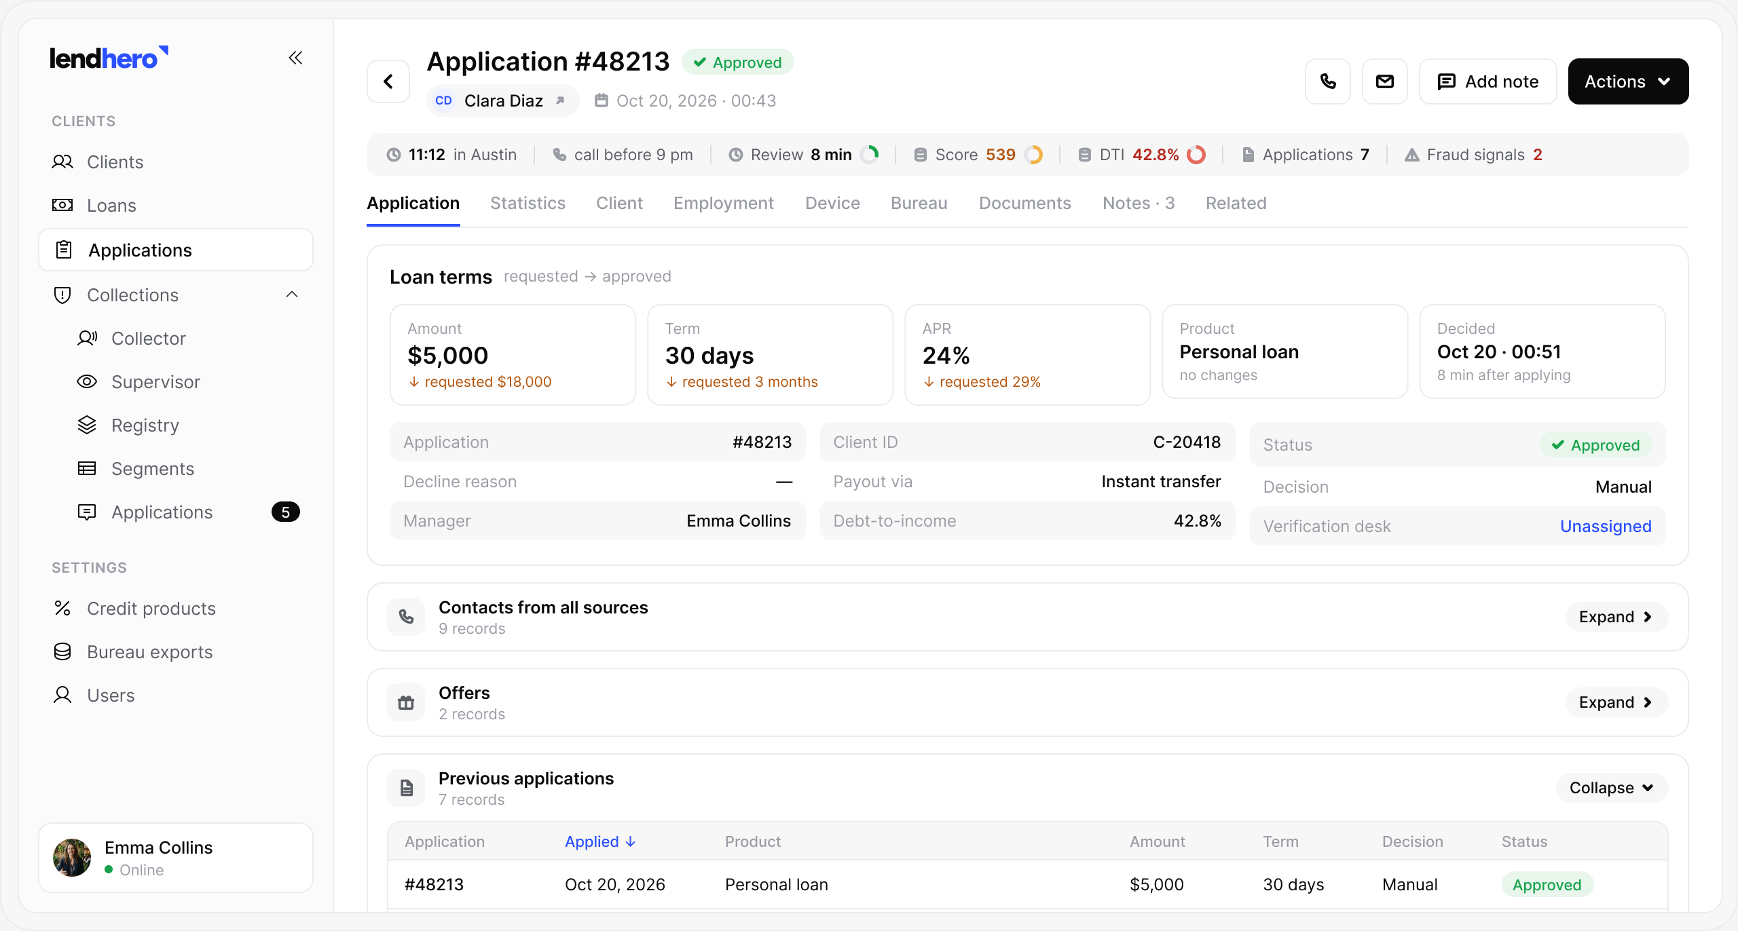Click the Applications 7 stat
This screenshot has width=1738, height=931.
1306,155
